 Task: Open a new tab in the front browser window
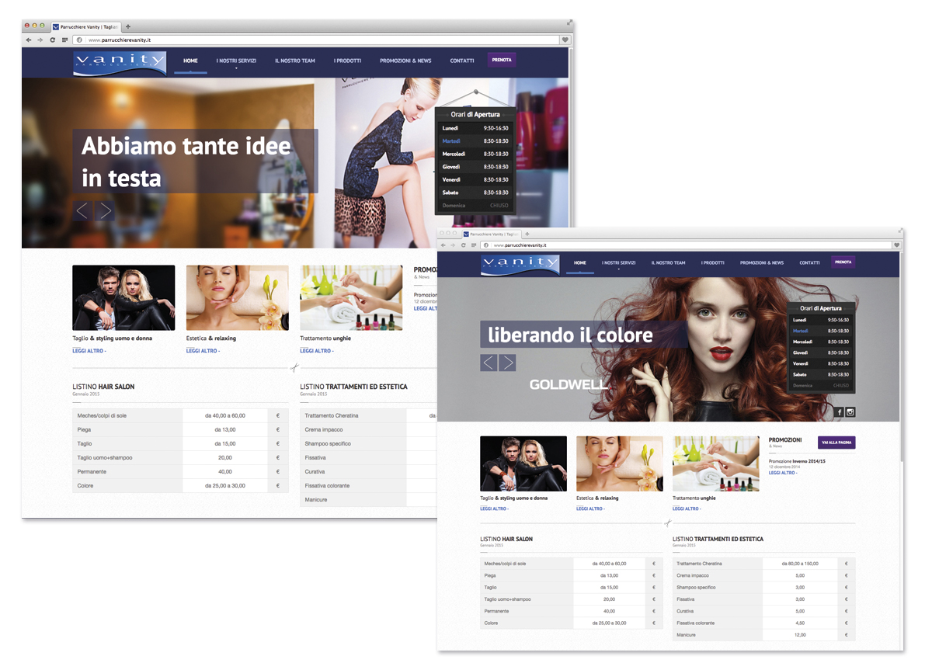click(527, 234)
